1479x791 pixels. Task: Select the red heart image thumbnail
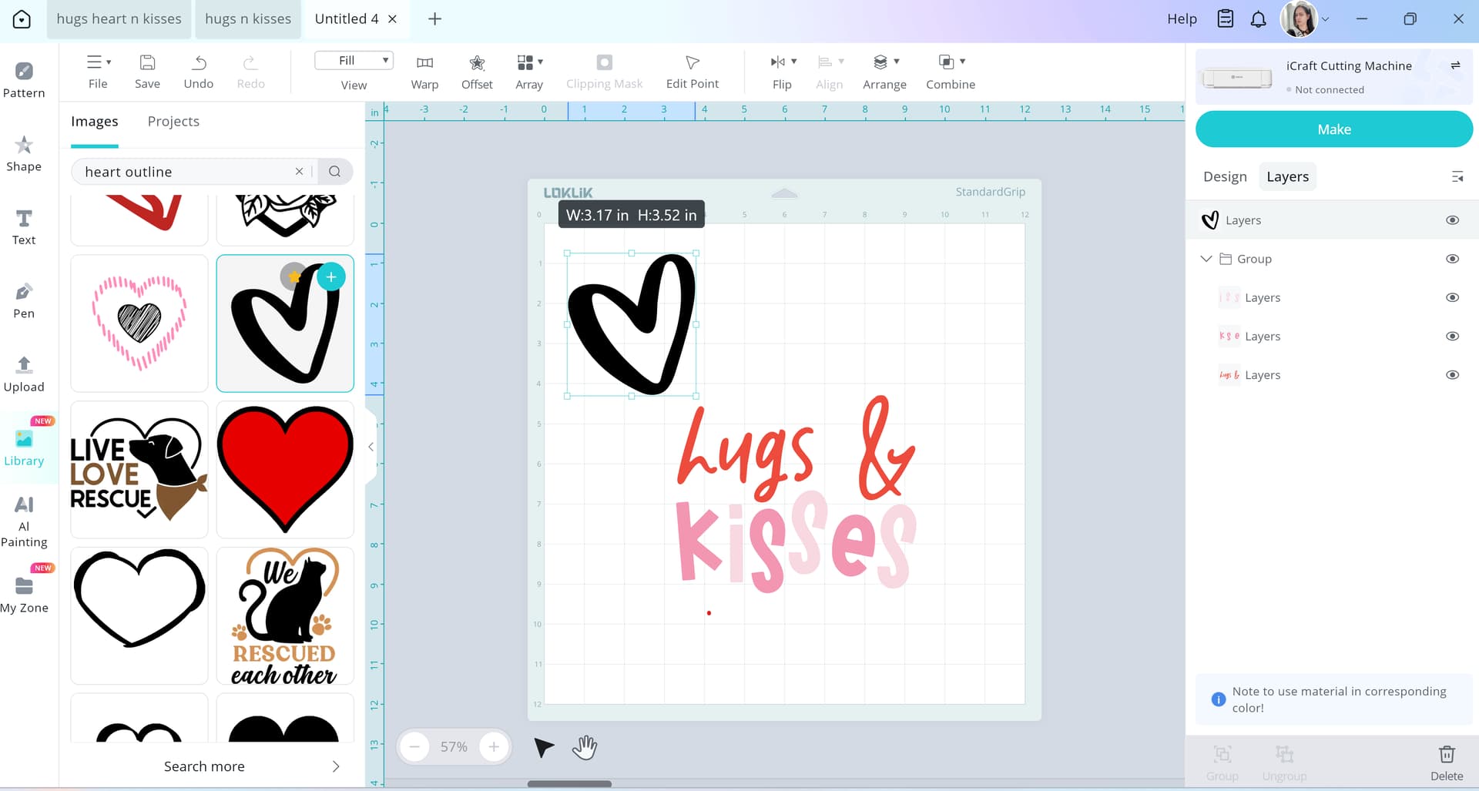pos(285,469)
